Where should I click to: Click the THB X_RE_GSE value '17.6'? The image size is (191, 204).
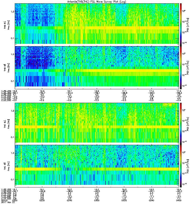[x=179, y=91]
